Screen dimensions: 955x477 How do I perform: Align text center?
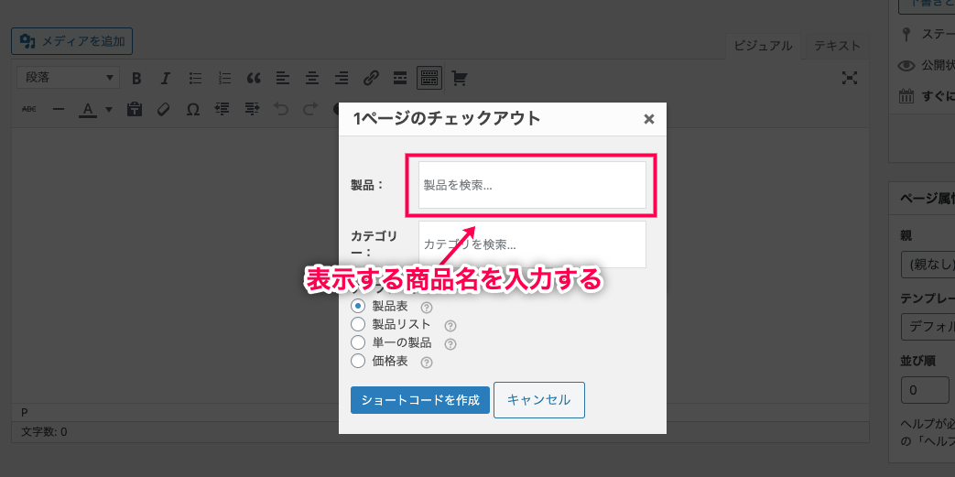[312, 78]
